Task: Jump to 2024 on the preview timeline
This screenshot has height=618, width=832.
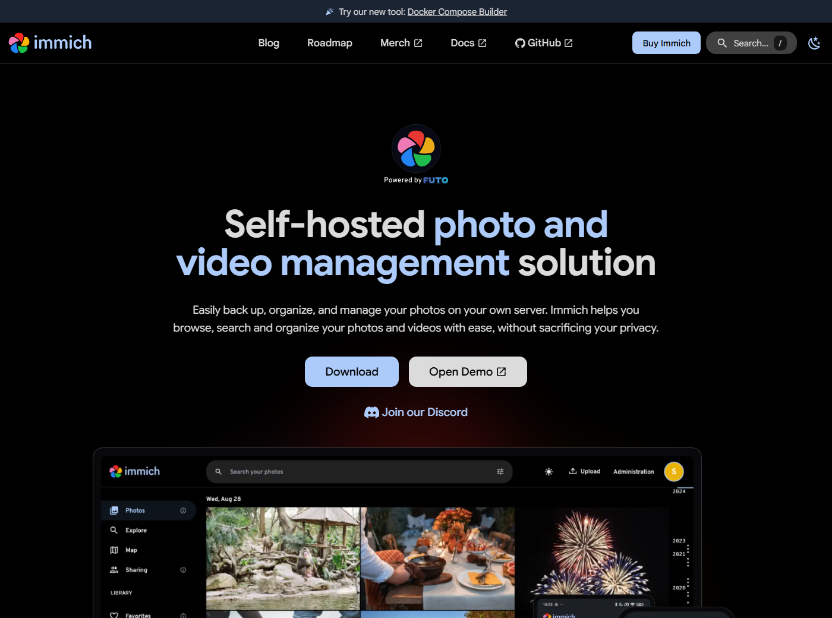Action: (679, 491)
